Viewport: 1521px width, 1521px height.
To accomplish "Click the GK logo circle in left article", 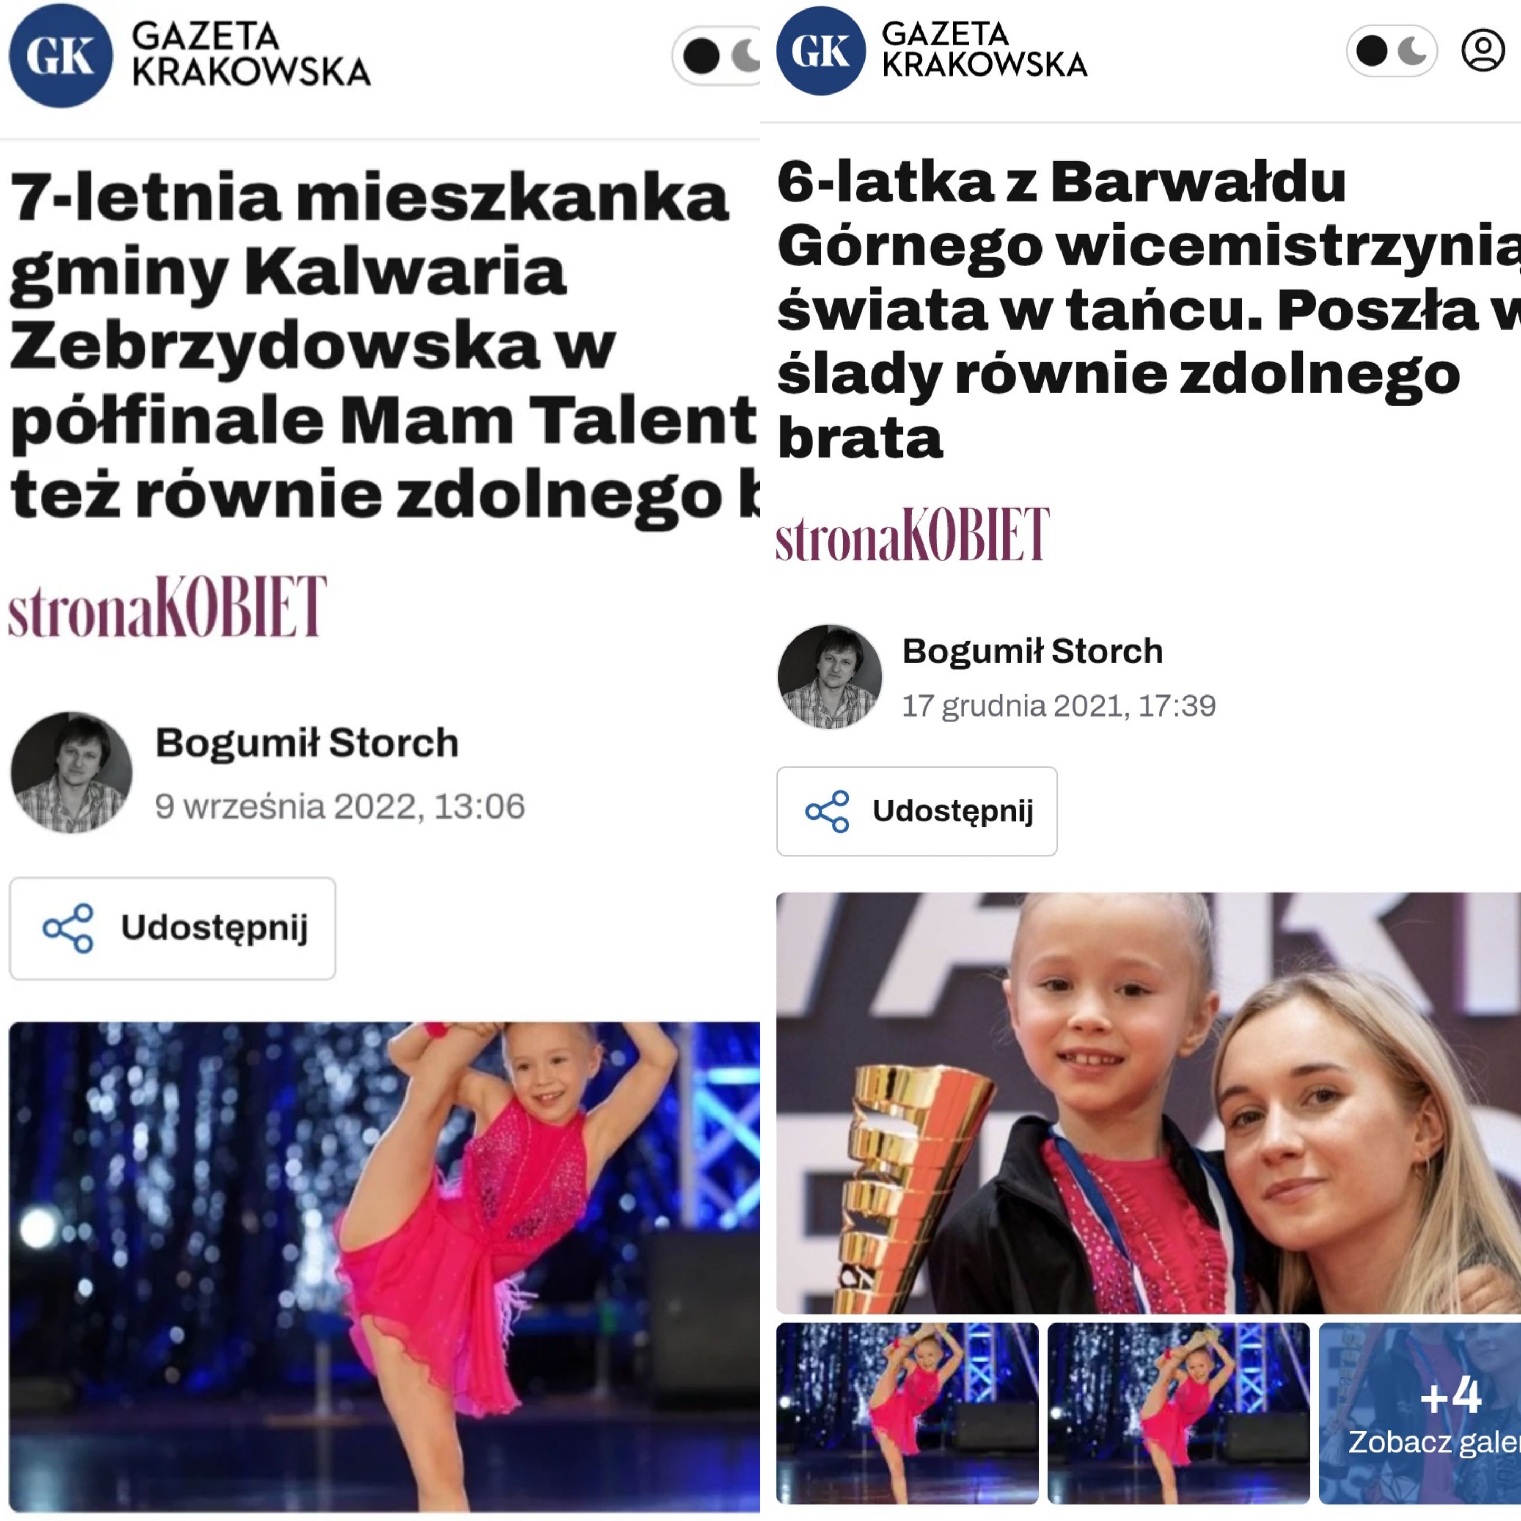I will tap(61, 56).
